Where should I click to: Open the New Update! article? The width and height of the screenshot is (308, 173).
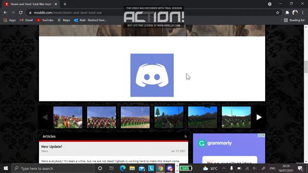(x=51, y=147)
